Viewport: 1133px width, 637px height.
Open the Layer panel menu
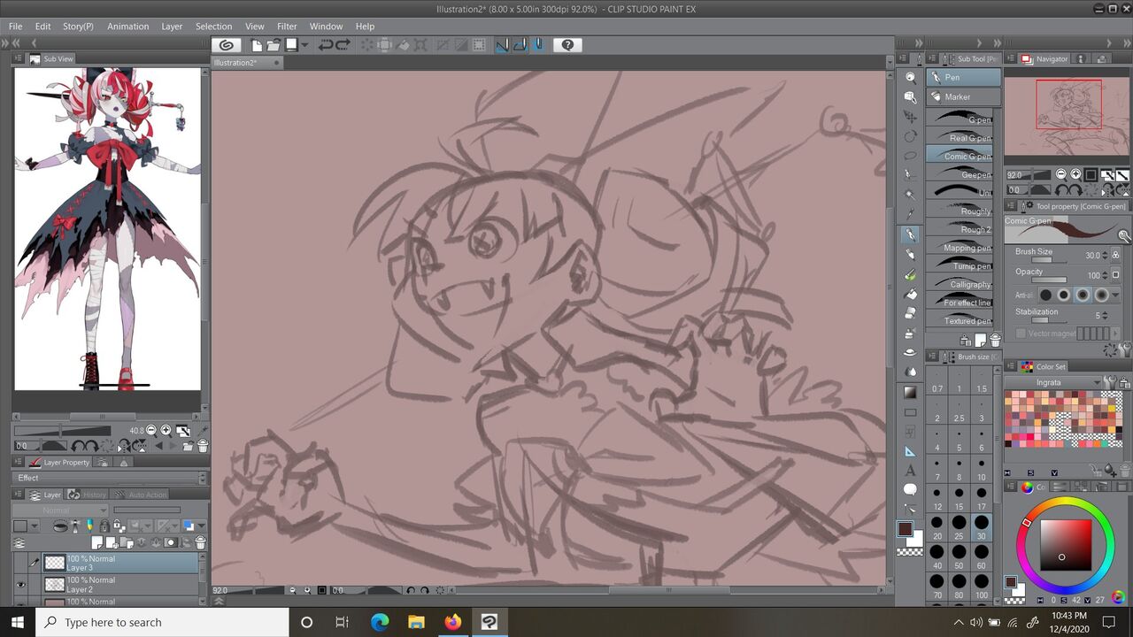[18, 495]
